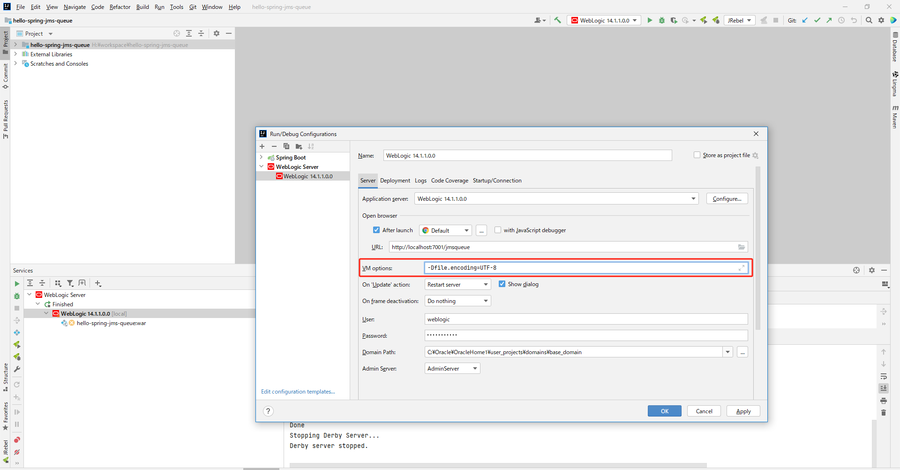Open IDE settings gear in main toolbar

point(881,20)
